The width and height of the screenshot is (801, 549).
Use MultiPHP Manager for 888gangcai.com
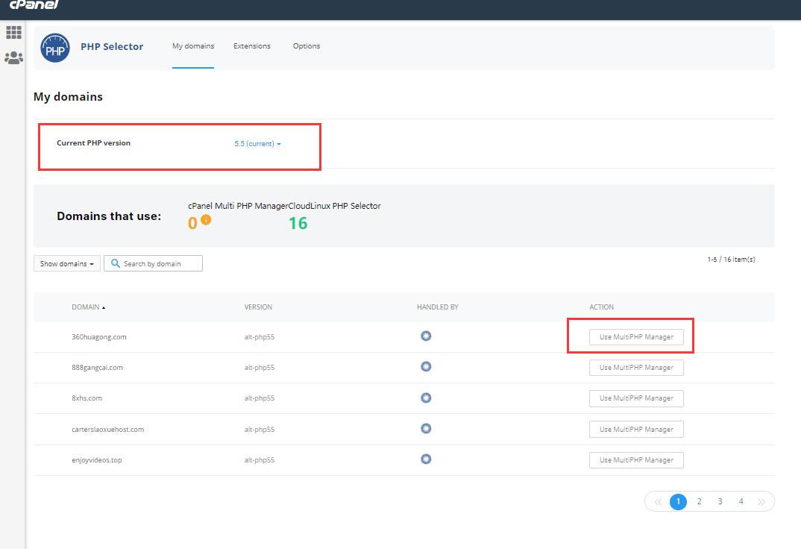[636, 368]
